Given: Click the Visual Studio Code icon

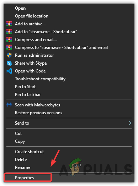Looking at the screenshot, I should 9,71.
